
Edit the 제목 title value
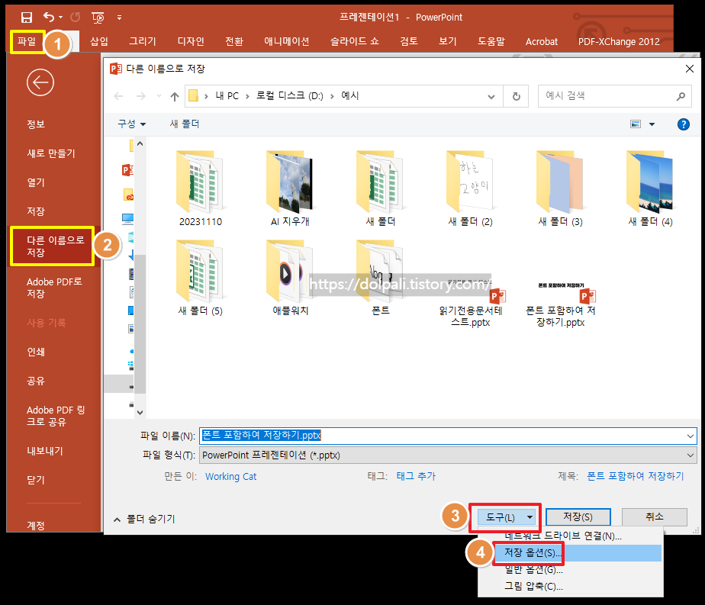pos(636,476)
